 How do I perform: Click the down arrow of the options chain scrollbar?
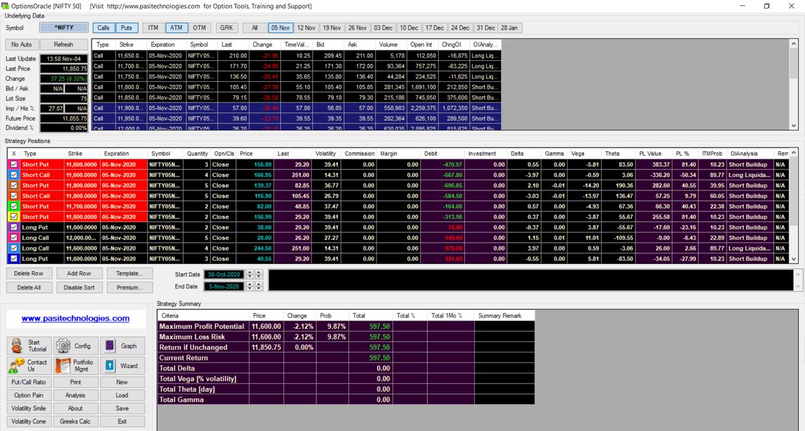[794, 125]
